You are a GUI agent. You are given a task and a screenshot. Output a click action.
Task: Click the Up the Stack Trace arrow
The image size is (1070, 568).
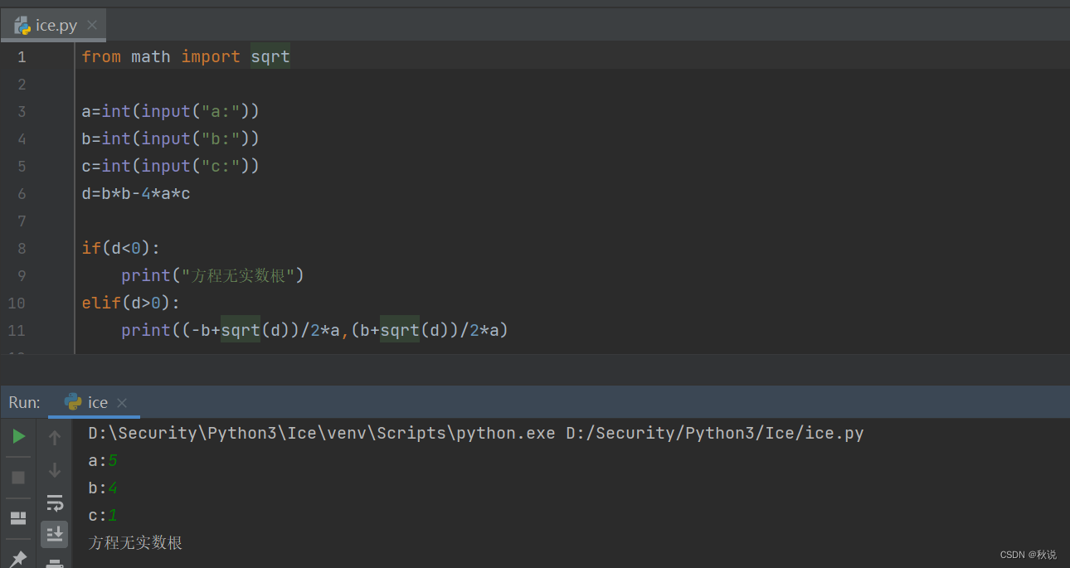coord(55,437)
